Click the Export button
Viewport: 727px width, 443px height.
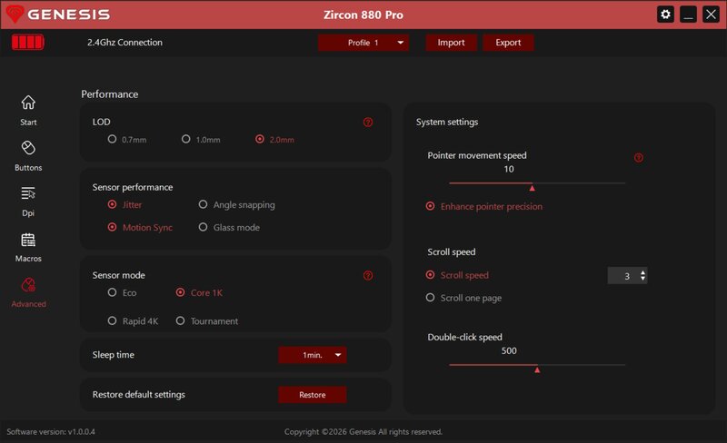coord(508,43)
